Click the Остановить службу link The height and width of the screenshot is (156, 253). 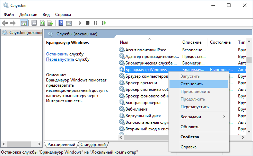pyautogui.click(x=57, y=54)
